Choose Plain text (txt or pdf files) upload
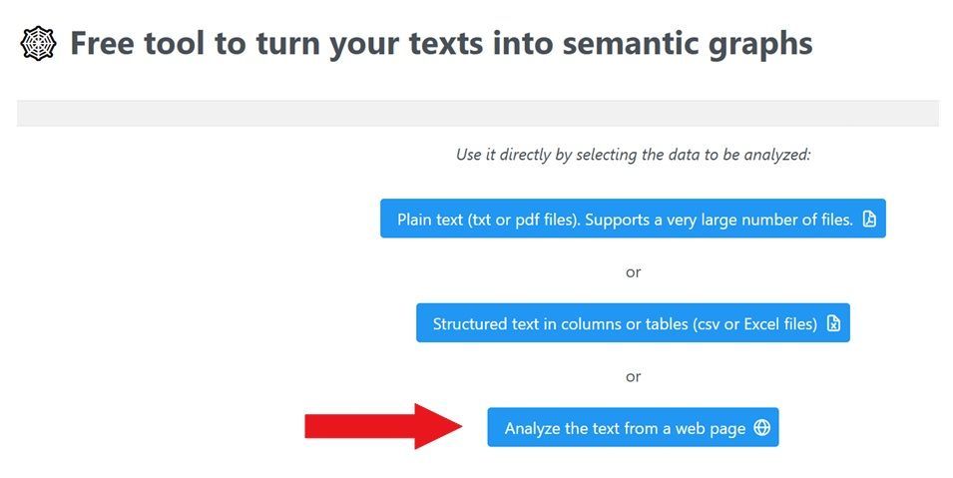 click(x=633, y=219)
